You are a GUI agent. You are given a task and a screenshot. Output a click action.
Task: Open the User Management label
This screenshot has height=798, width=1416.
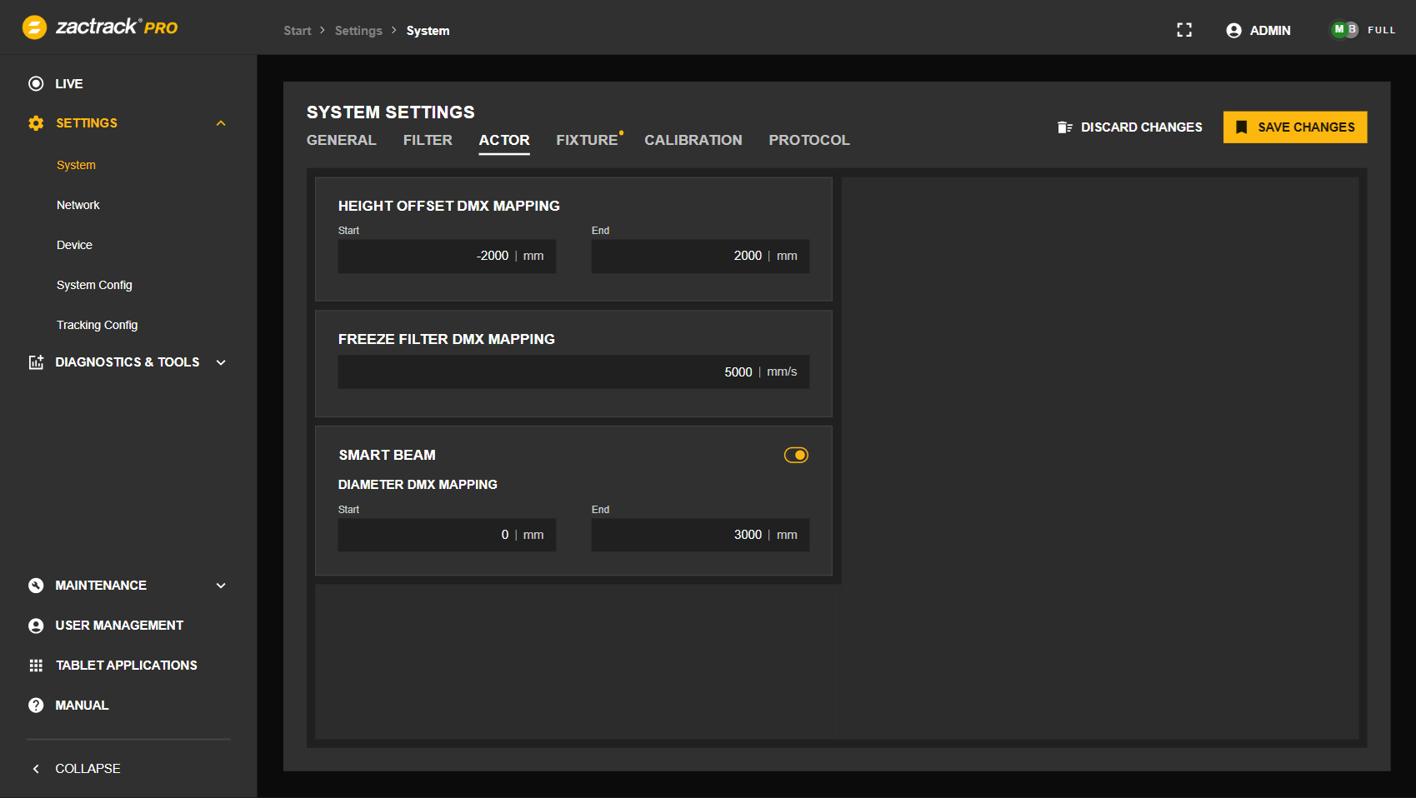[x=119, y=626]
